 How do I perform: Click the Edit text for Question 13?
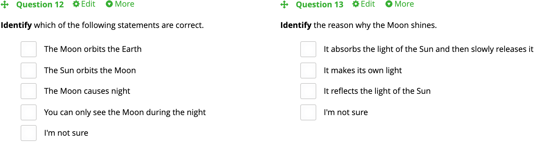[x=368, y=4]
